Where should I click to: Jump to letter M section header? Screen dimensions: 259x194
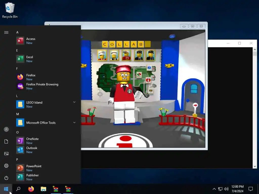click(x=17, y=114)
